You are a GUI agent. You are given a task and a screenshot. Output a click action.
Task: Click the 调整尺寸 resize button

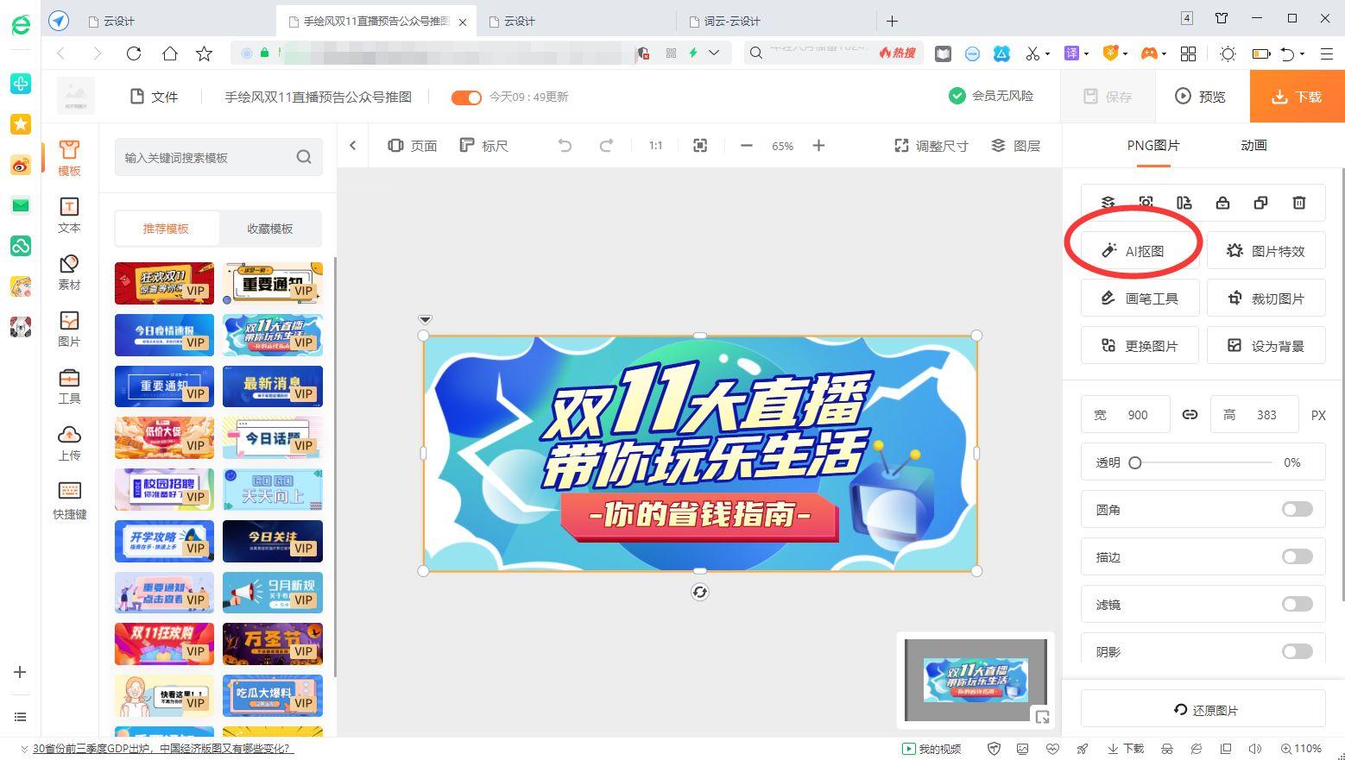(931, 146)
